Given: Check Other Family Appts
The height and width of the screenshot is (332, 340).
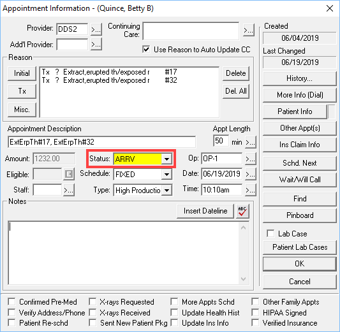Looking at the screenshot, I should (255, 301).
